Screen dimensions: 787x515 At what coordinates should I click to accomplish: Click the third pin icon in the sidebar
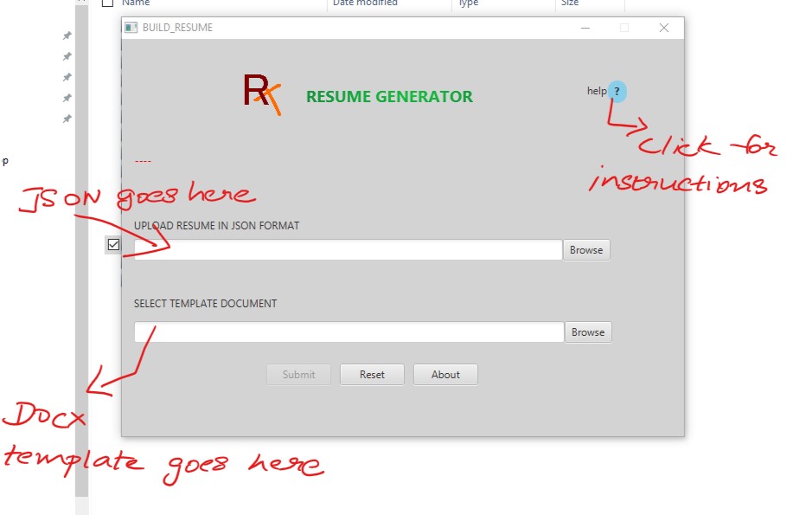67,77
